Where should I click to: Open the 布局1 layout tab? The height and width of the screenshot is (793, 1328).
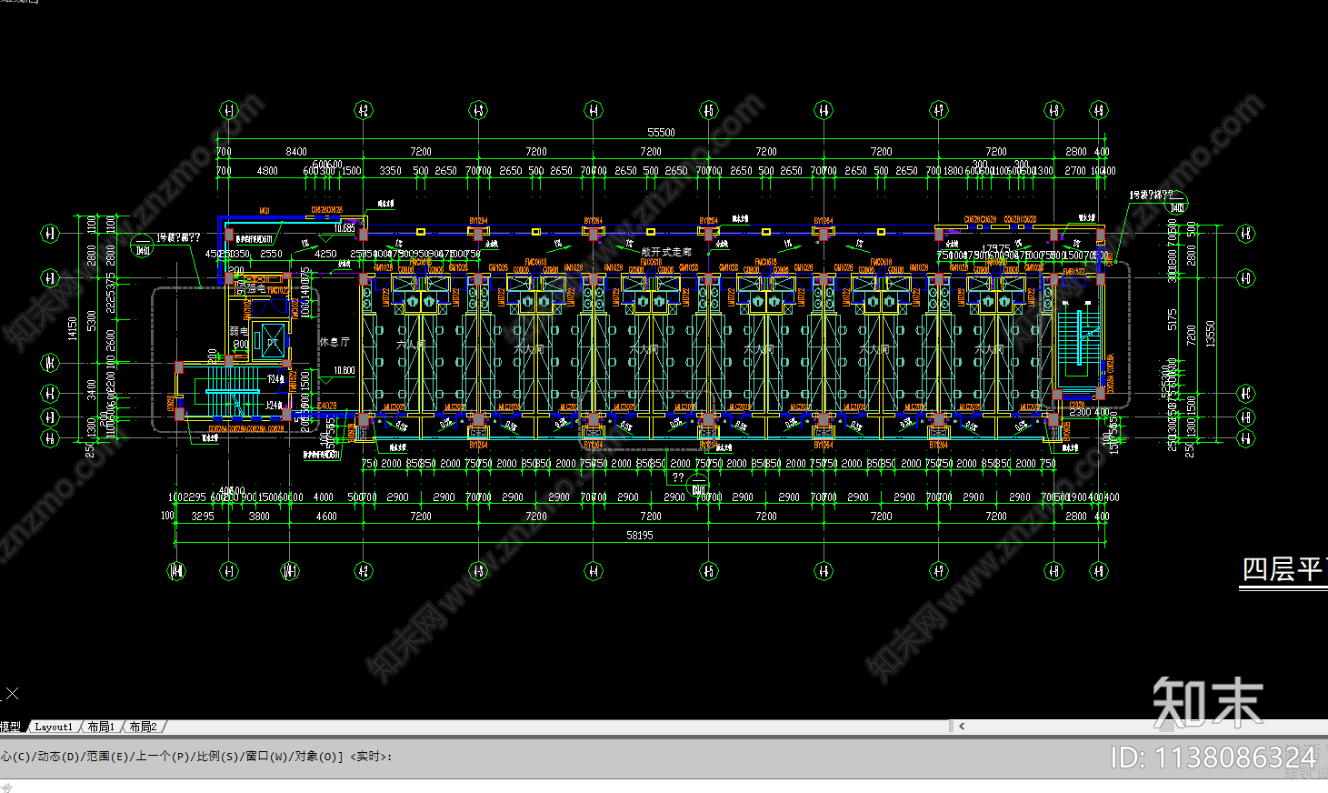pyautogui.click(x=102, y=727)
